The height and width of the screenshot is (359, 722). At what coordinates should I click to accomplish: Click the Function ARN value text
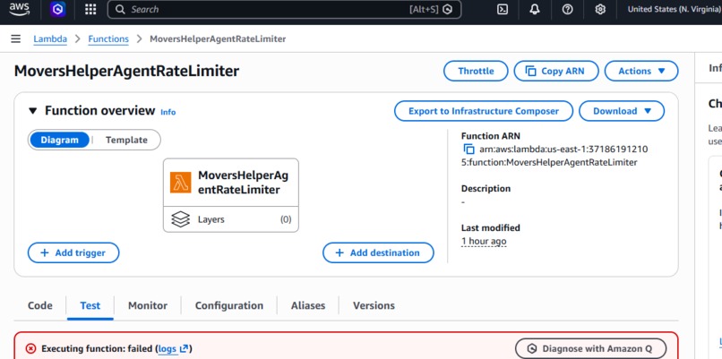coord(555,156)
